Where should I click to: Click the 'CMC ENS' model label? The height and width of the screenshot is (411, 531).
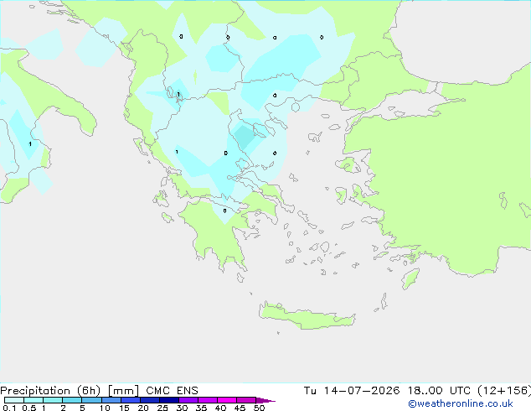pyautogui.click(x=172, y=391)
